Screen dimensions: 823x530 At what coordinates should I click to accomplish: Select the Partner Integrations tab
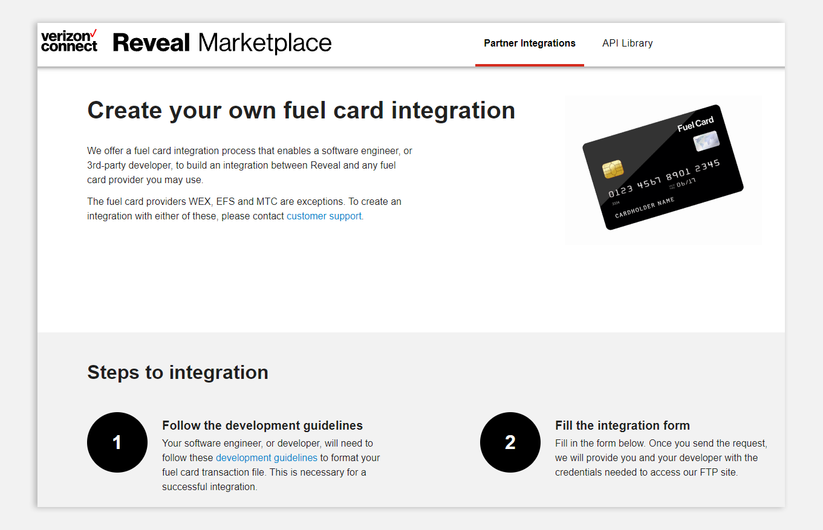pos(529,43)
